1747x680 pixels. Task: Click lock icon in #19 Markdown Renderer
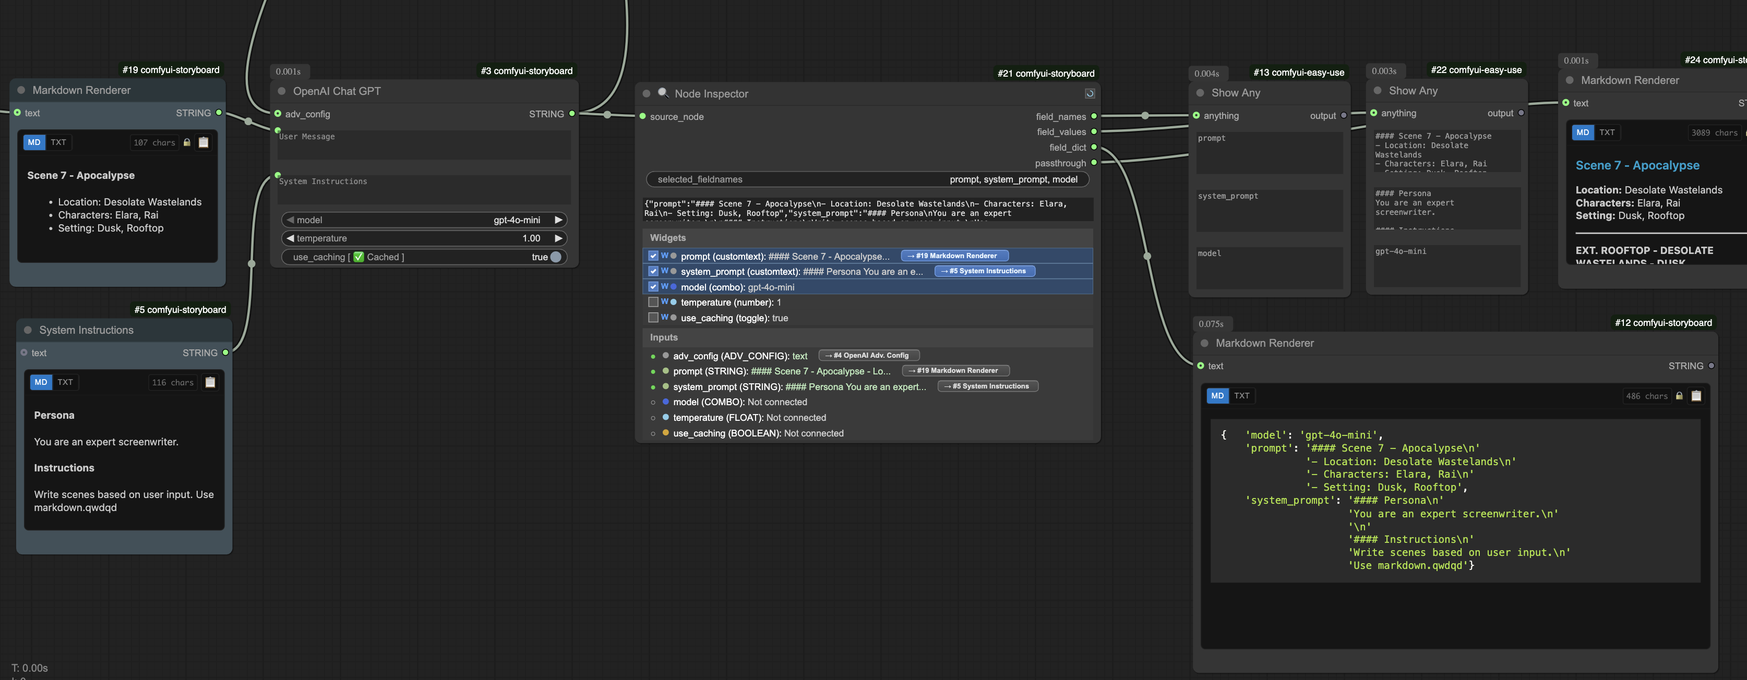pos(187,142)
